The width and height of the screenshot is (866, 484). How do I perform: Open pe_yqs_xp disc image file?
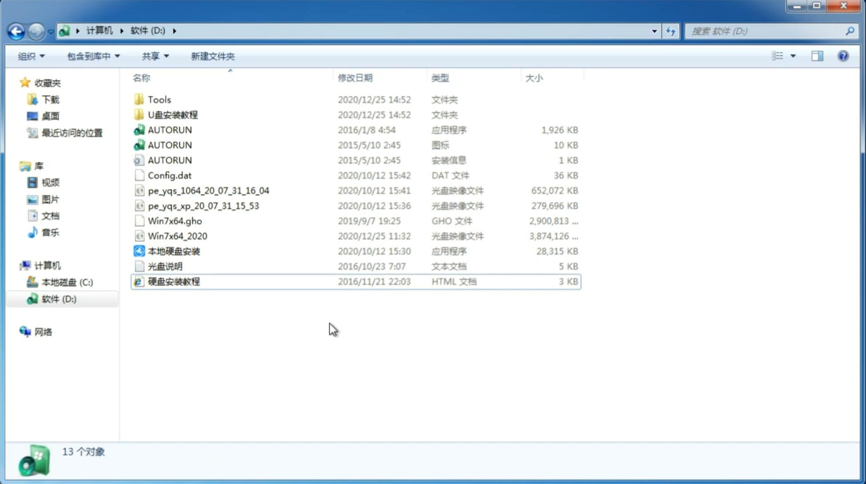pos(203,205)
